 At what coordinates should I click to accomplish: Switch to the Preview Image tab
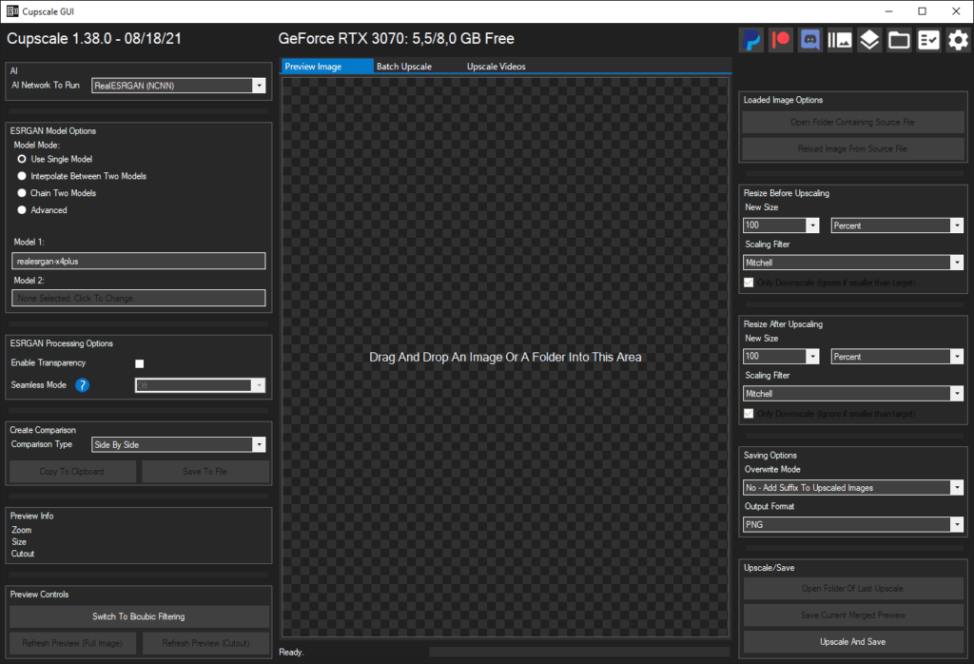point(327,67)
